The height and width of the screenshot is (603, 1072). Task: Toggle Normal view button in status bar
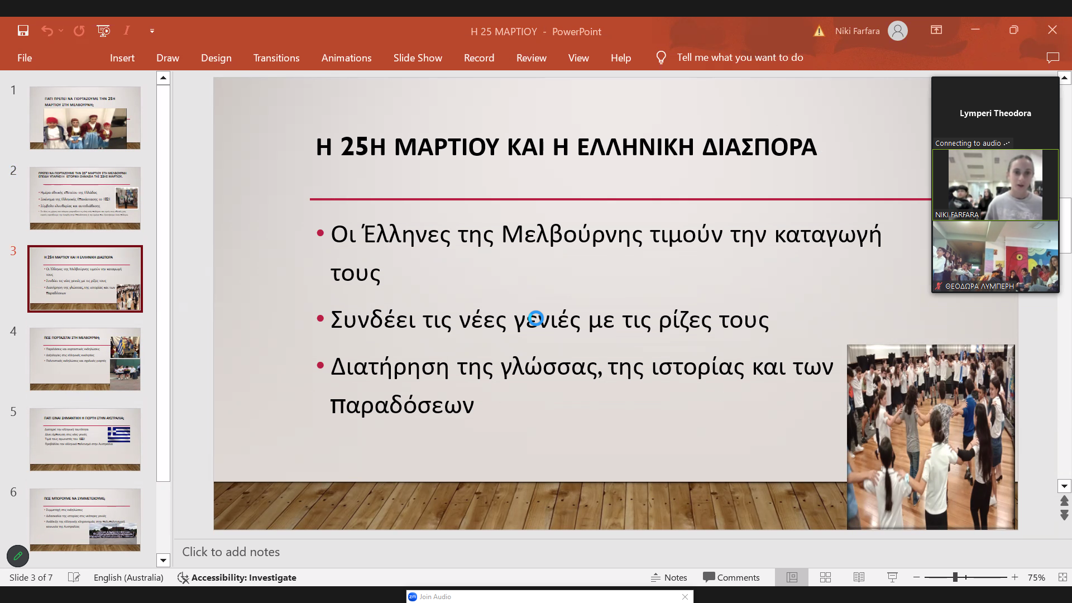792,577
